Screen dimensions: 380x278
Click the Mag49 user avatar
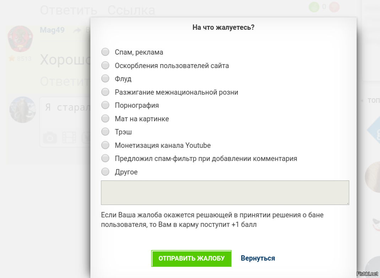[20, 39]
